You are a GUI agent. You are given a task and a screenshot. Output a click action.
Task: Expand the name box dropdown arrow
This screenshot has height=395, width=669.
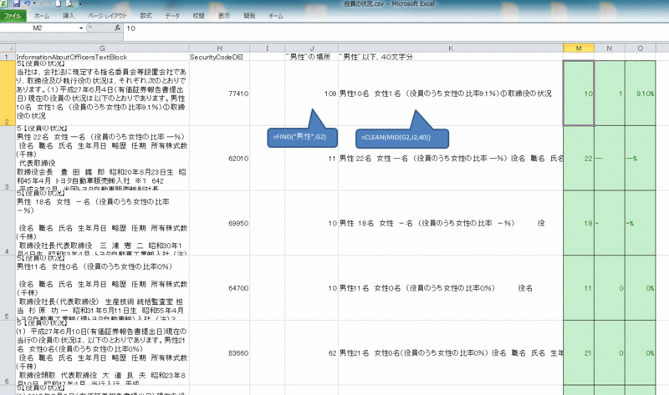click(x=81, y=28)
